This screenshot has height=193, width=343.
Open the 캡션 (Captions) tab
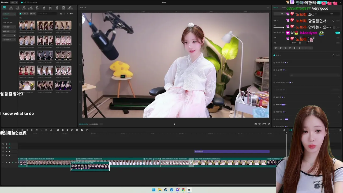click(44, 8)
